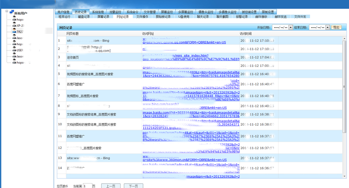
Task: Click the 16:38:00 timestamp in row 10
Action: click(x=257, y=124)
